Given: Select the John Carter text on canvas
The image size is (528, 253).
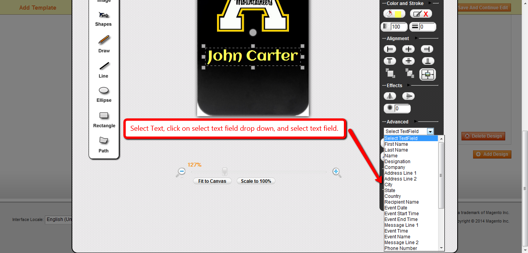Looking at the screenshot, I should pyautogui.click(x=253, y=56).
